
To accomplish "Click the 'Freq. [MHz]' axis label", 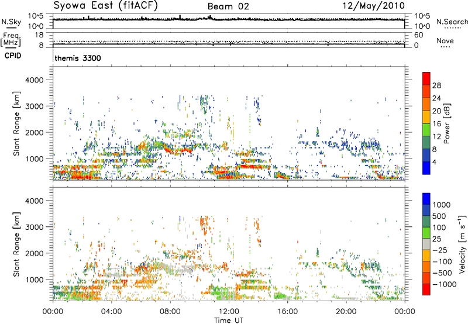I will [x=11, y=39].
